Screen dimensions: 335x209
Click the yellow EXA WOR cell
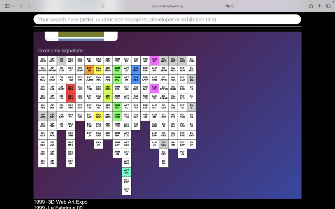[x=98, y=116]
